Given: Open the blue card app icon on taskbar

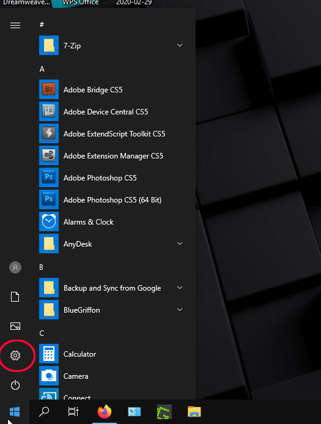Looking at the screenshot, I should tap(135, 412).
